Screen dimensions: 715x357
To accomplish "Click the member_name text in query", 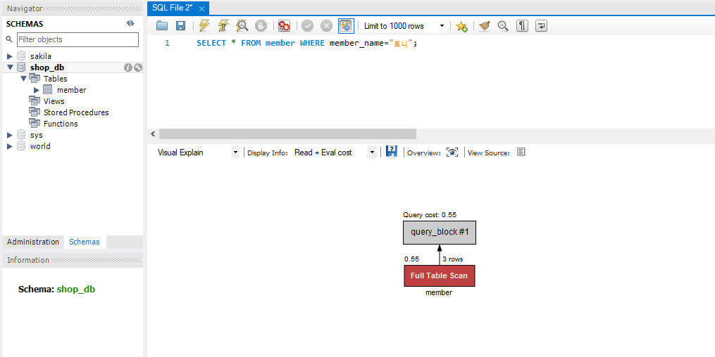I will (x=356, y=43).
